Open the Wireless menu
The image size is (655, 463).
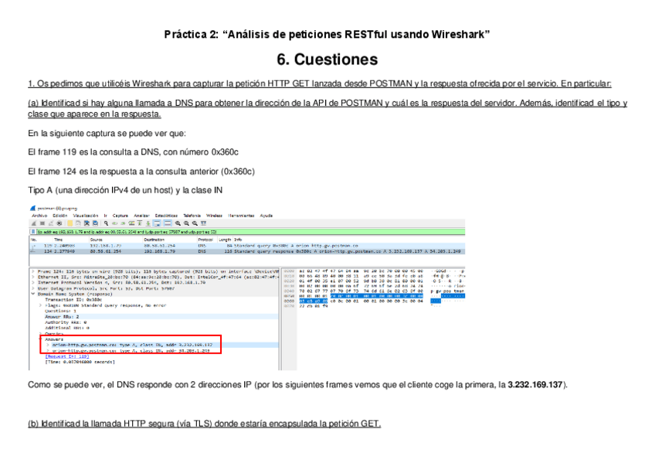[x=214, y=216]
